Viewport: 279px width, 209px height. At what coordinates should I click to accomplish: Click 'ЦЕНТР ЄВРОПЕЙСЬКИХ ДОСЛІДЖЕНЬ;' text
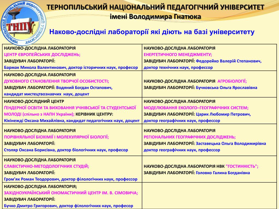42,54
